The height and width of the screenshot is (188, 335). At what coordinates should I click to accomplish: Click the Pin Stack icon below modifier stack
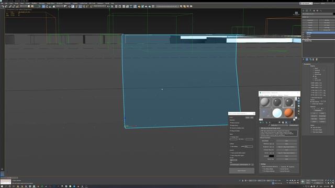coord(304,60)
